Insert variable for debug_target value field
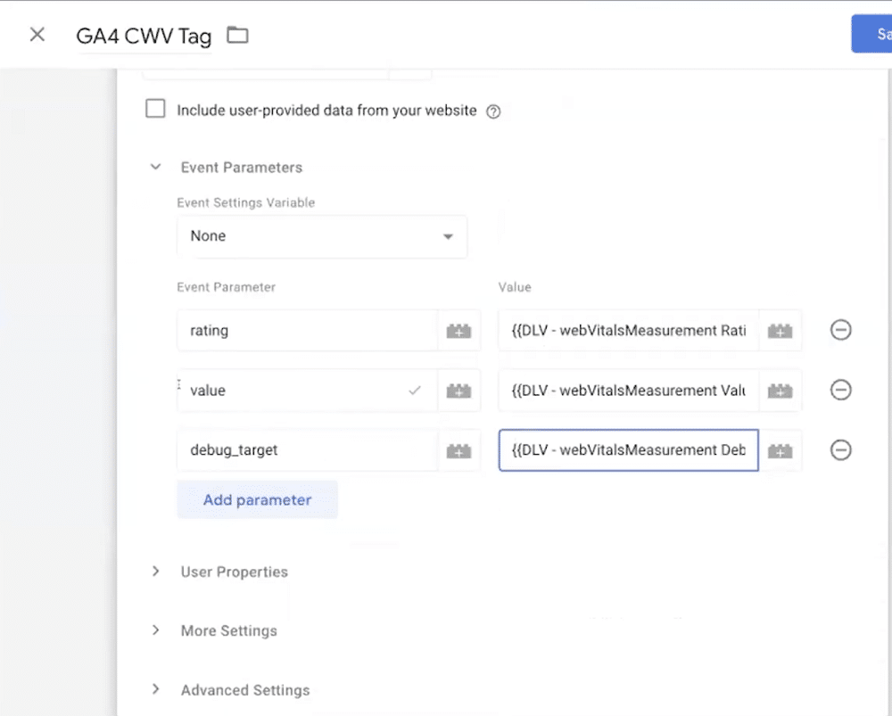Screen dimensions: 892x716 click(x=780, y=451)
